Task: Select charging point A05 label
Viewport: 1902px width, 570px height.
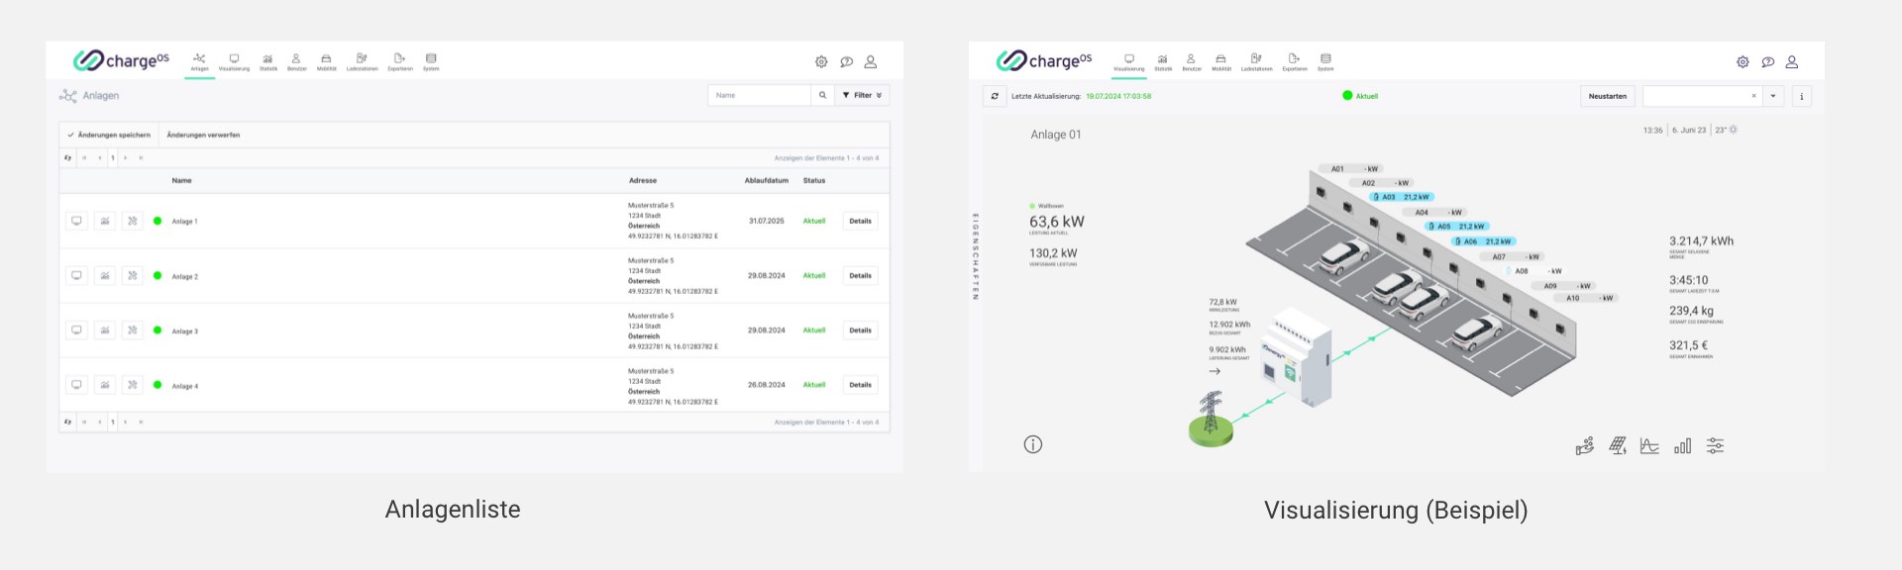Action: pos(1456,227)
